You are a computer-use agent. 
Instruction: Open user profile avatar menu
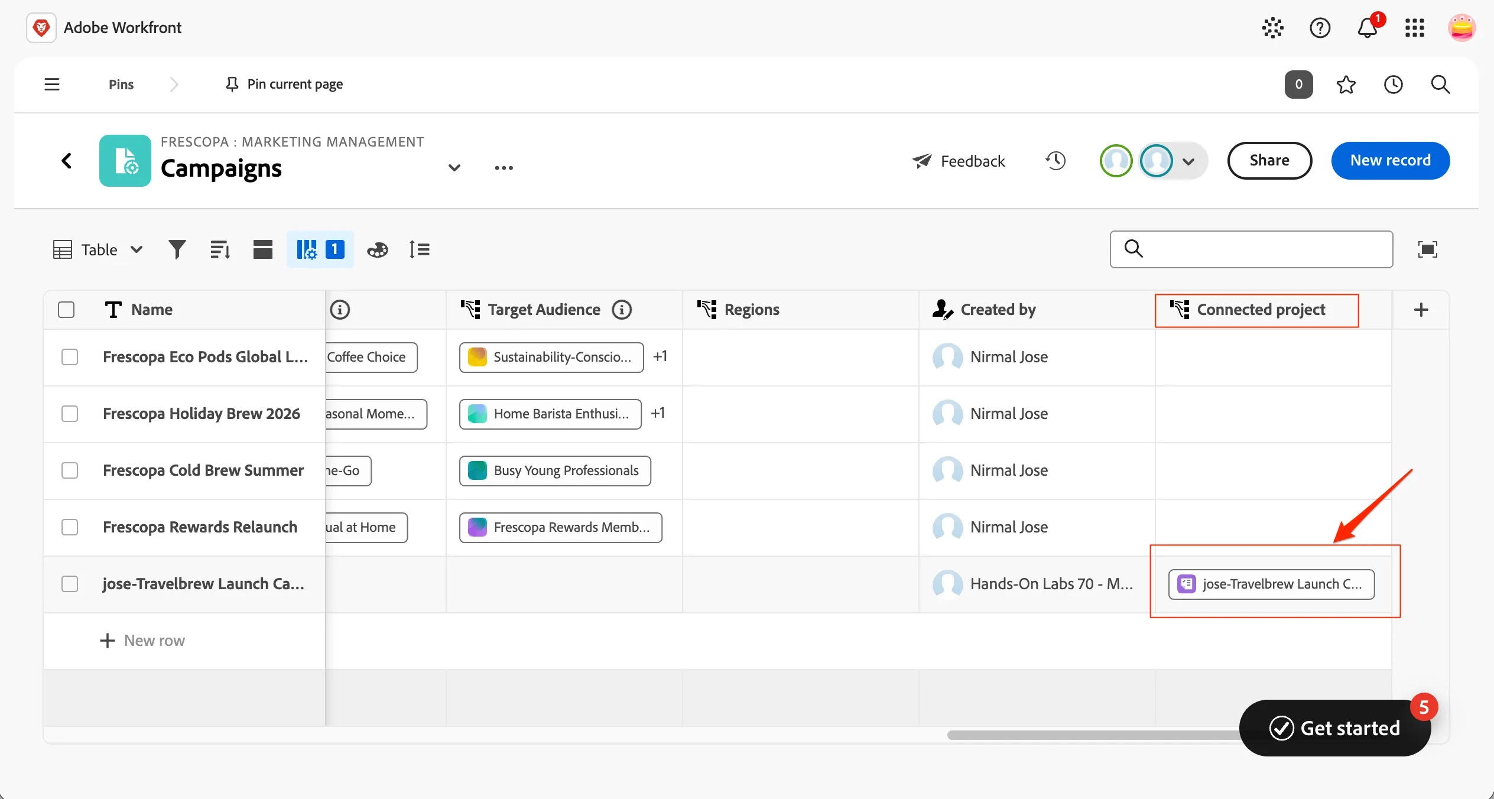point(1461,28)
